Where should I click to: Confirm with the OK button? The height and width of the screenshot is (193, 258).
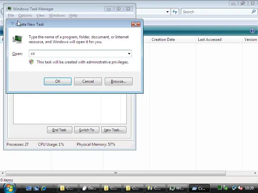[x=58, y=81]
